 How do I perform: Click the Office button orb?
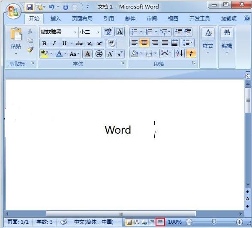(x=14, y=11)
